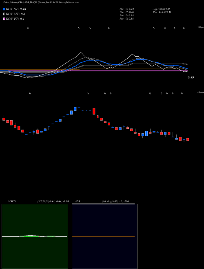Click the blue DOW ST legend swatch
Screen dimensions: 204x269
pos(4,9)
